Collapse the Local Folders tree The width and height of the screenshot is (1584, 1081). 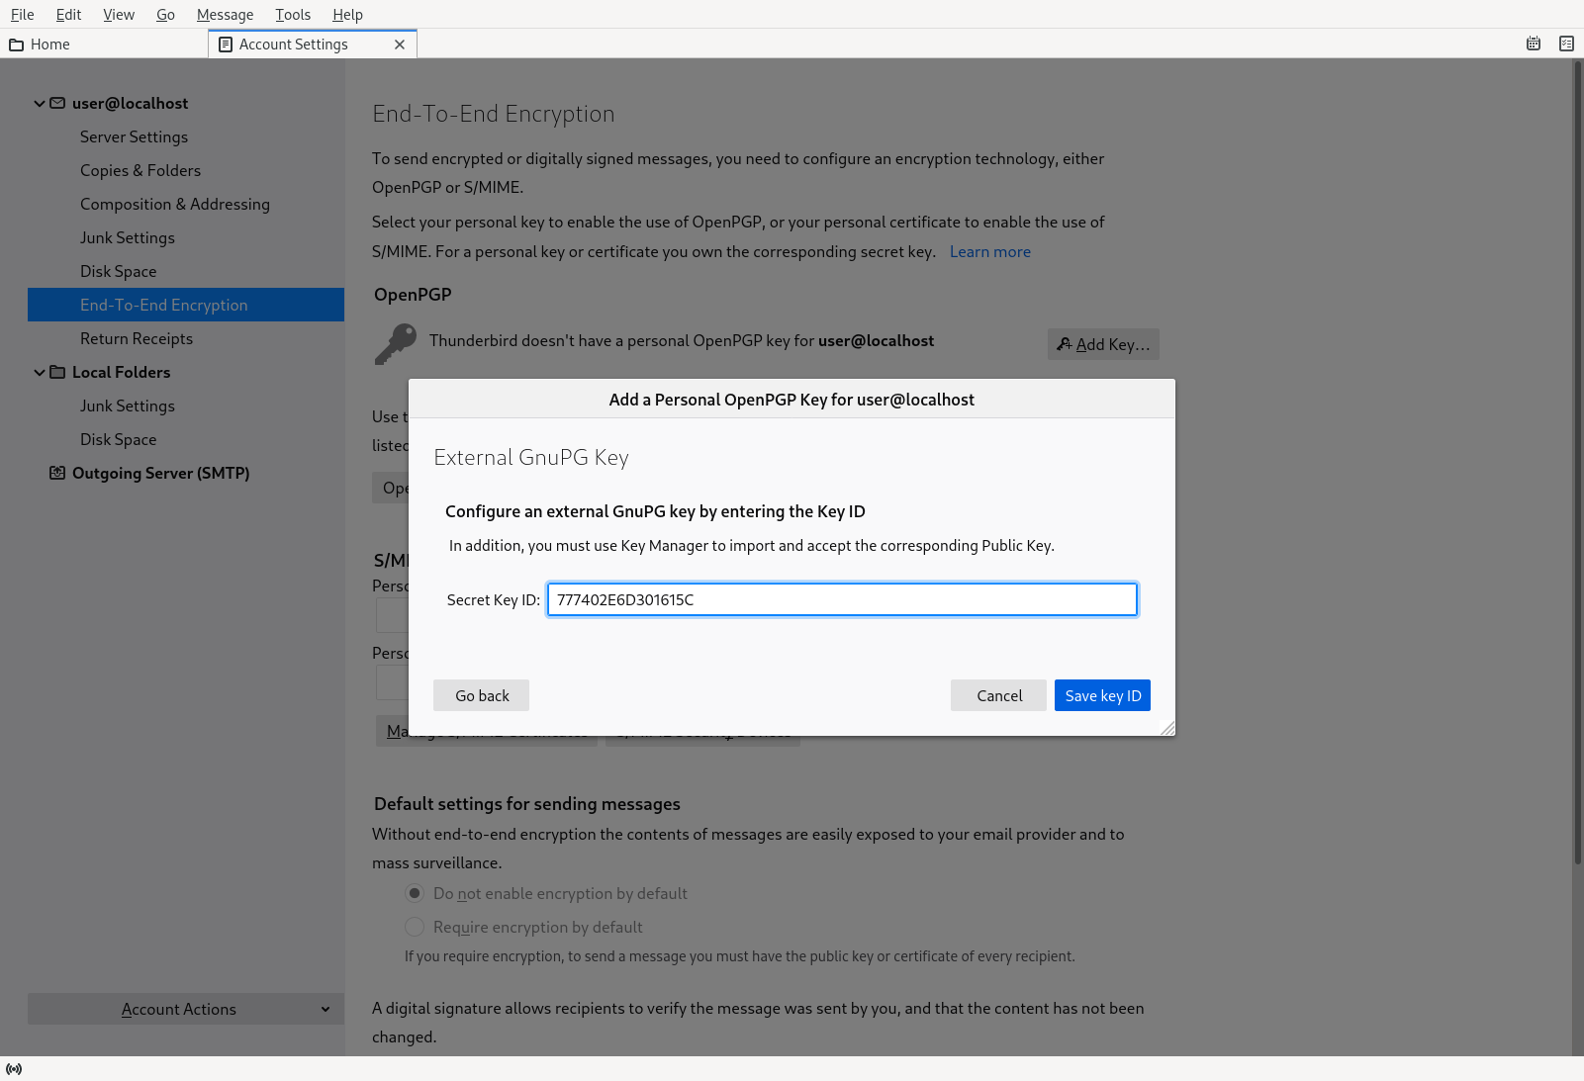[x=40, y=372]
